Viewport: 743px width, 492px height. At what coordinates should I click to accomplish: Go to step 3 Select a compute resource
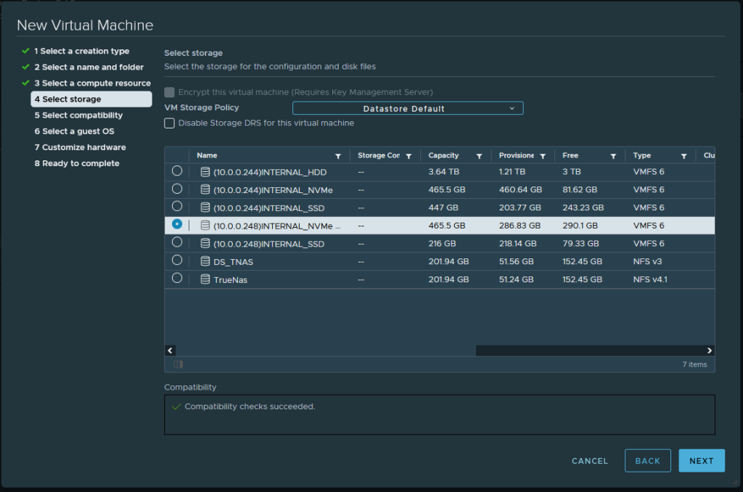[x=92, y=83]
